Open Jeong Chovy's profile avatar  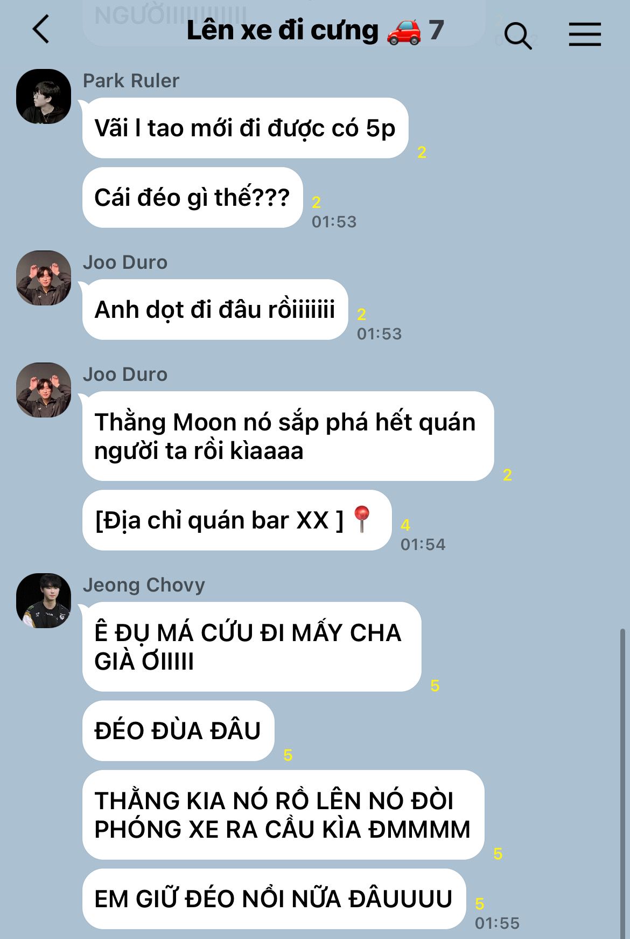pos(44,601)
